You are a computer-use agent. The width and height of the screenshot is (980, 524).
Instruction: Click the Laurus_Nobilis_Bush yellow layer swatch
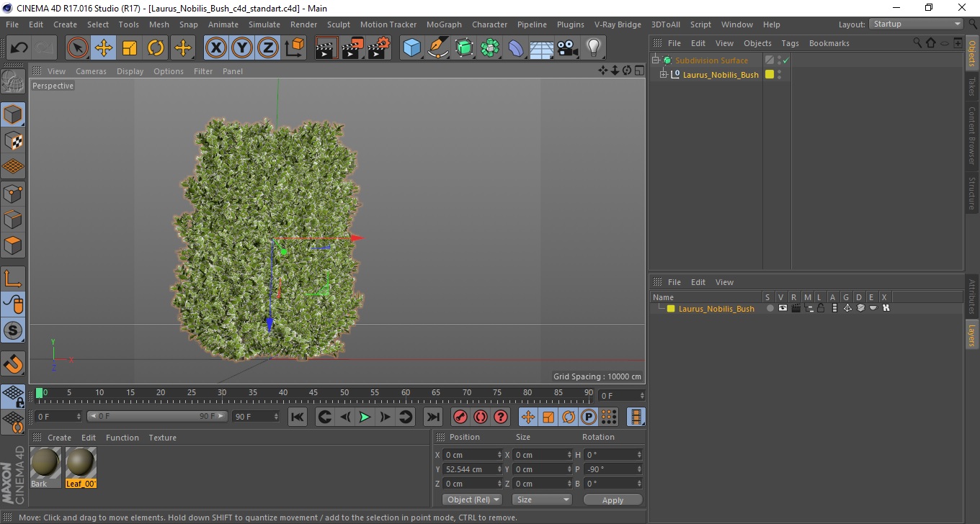(x=671, y=308)
